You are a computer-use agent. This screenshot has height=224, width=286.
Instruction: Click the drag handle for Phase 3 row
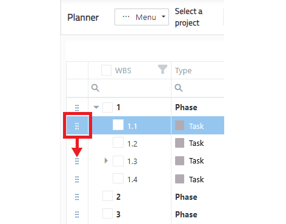pyautogui.click(x=77, y=214)
